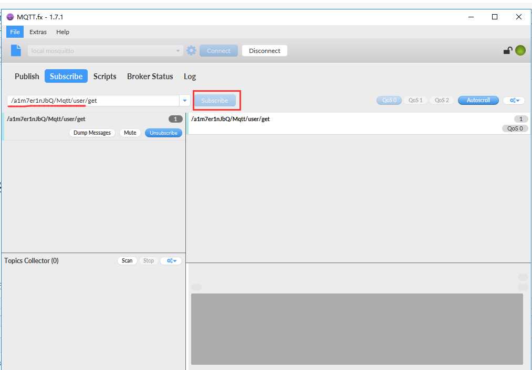The image size is (532, 370).
Task: Click the unlocked padlock icon
Action: 507,50
